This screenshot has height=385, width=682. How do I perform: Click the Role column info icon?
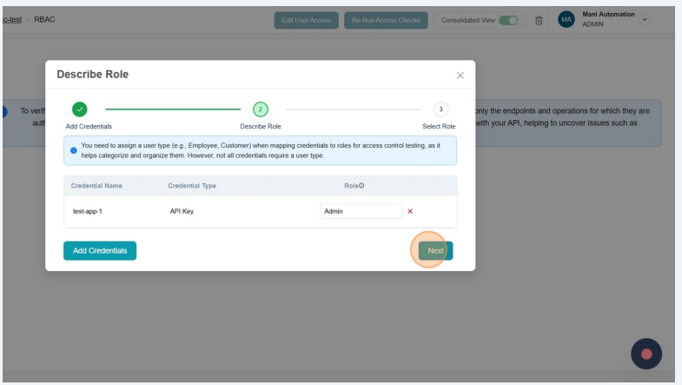pyautogui.click(x=361, y=185)
